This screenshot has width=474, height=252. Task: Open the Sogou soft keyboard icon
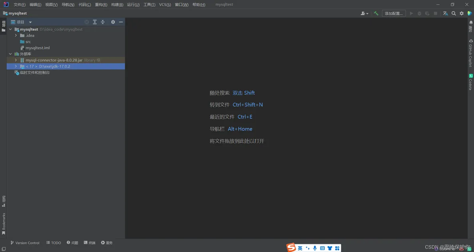click(323, 248)
